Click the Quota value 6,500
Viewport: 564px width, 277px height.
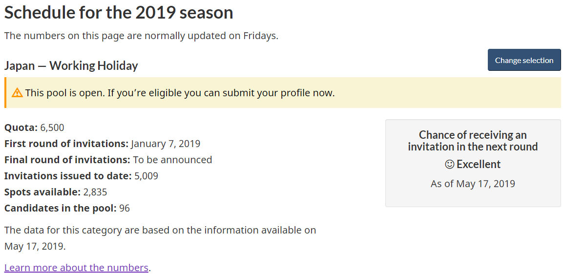[x=52, y=128]
